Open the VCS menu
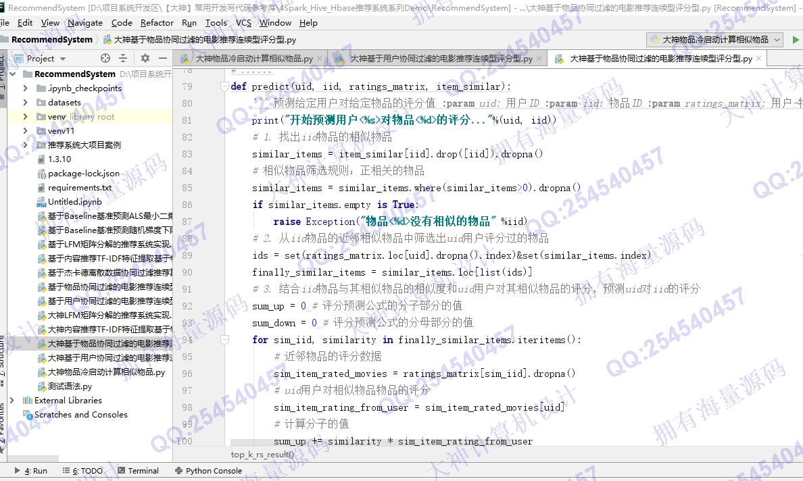803x481 pixels. (243, 22)
